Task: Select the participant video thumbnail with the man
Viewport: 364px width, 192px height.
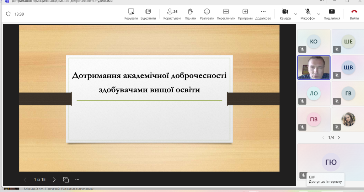Action: (314, 68)
